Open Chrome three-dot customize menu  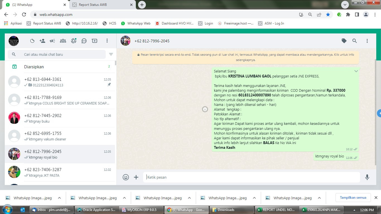coord(375,14)
